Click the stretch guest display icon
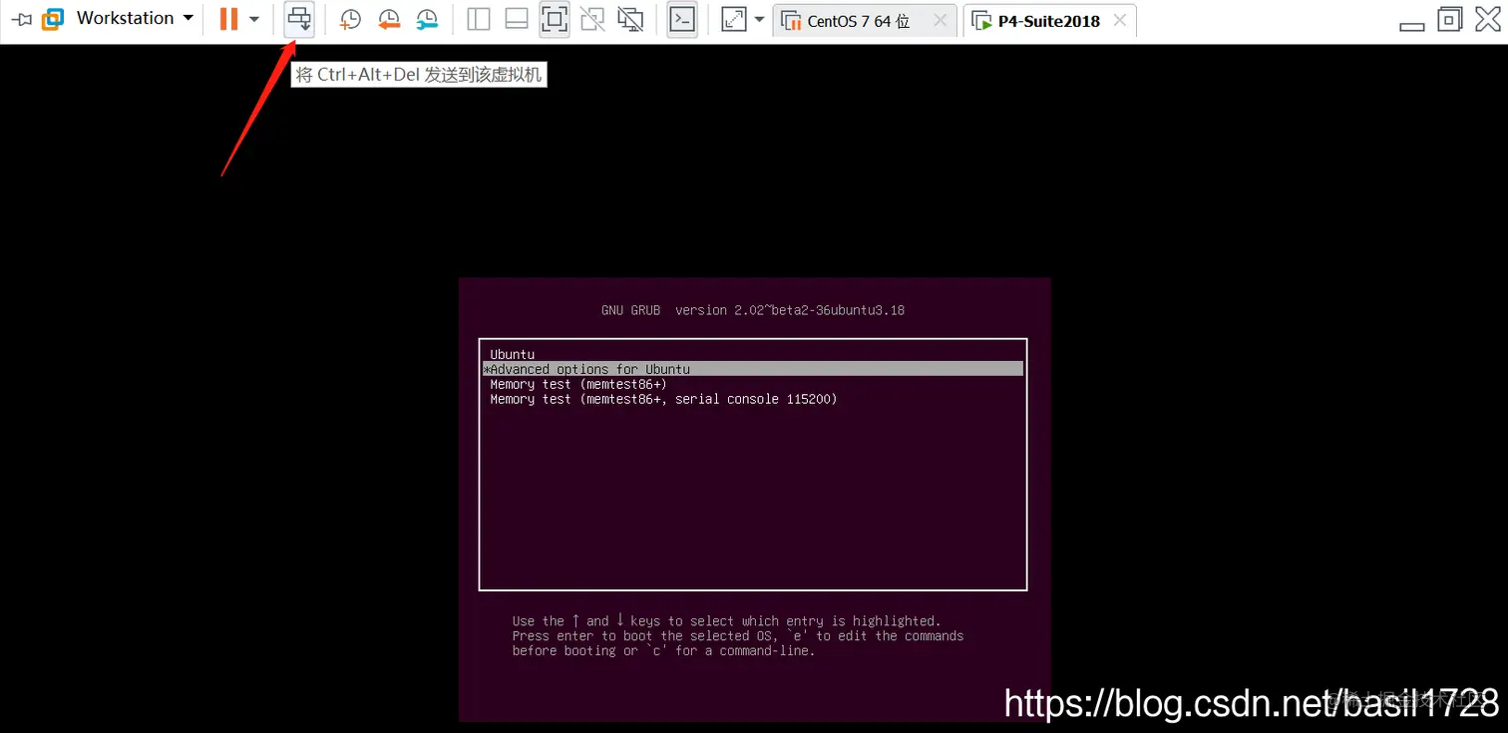 (x=734, y=19)
